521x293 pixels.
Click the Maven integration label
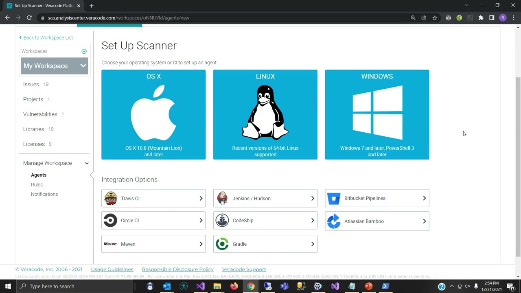128,244
